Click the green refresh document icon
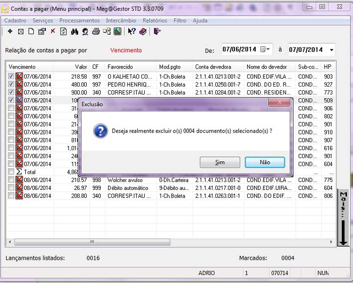 (63, 31)
